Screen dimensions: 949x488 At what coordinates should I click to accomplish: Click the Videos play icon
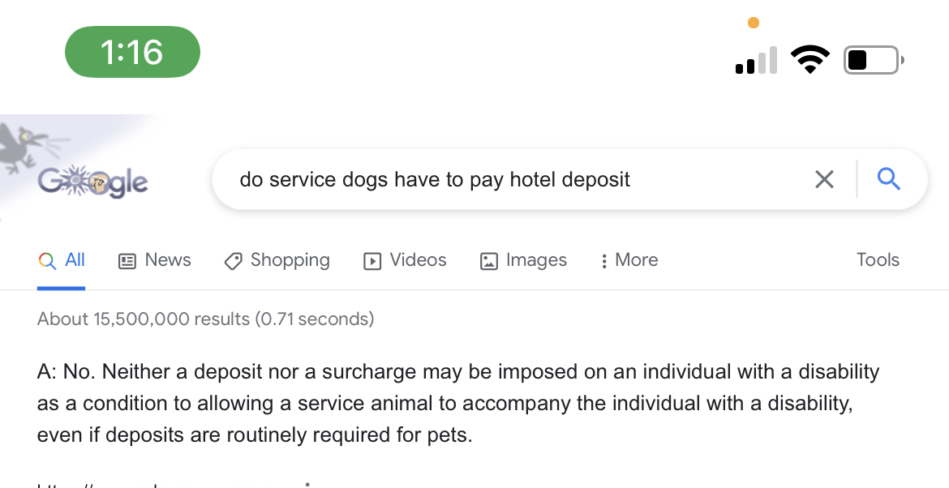click(x=371, y=260)
